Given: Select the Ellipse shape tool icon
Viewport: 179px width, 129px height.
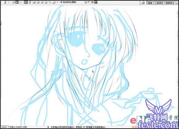Looking at the screenshot, I should (42, 2).
